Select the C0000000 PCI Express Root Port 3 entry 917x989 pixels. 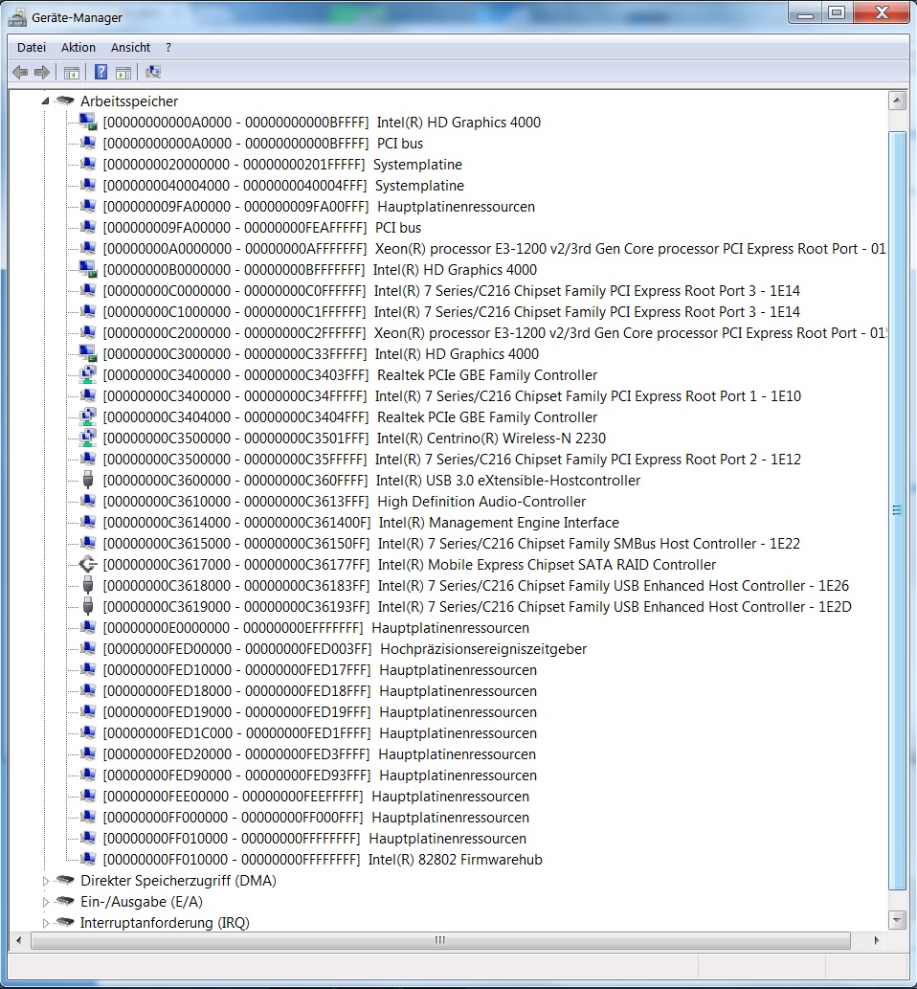pyautogui.click(x=452, y=291)
